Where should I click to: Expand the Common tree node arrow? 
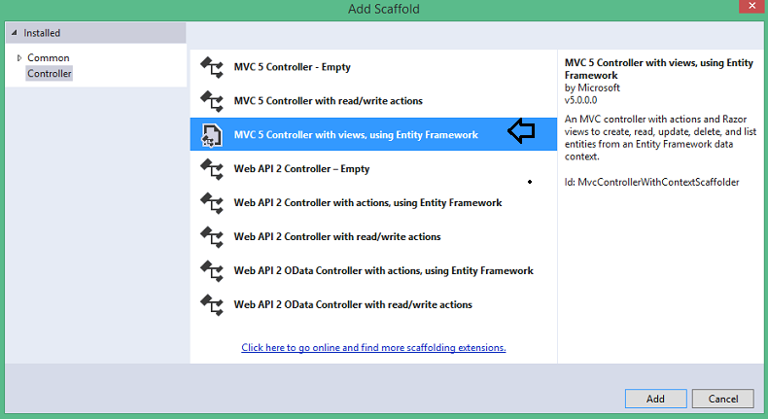[19, 57]
